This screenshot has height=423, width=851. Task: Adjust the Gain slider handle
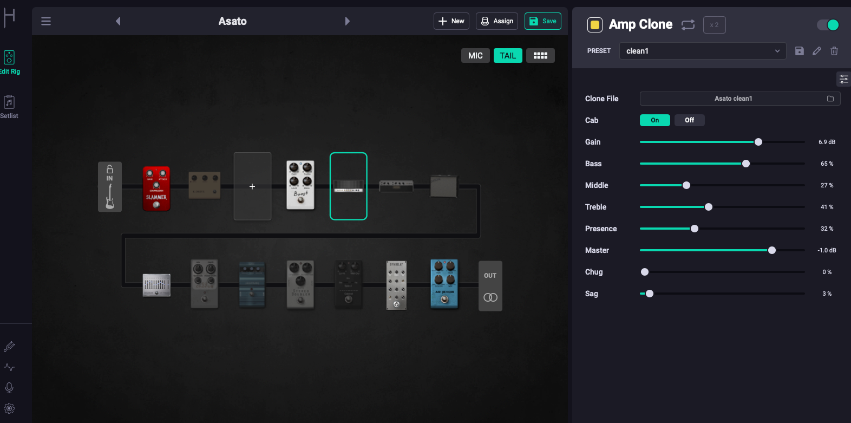(x=758, y=142)
